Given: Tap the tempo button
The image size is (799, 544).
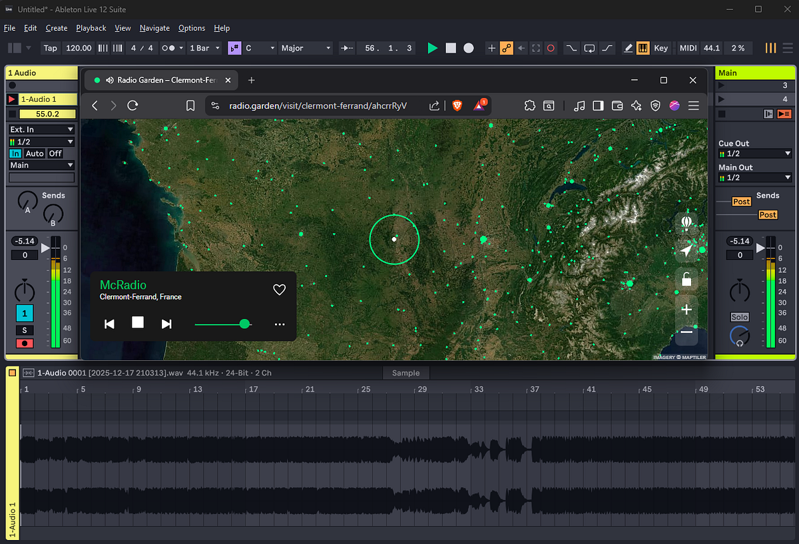Looking at the screenshot, I should 51,48.
